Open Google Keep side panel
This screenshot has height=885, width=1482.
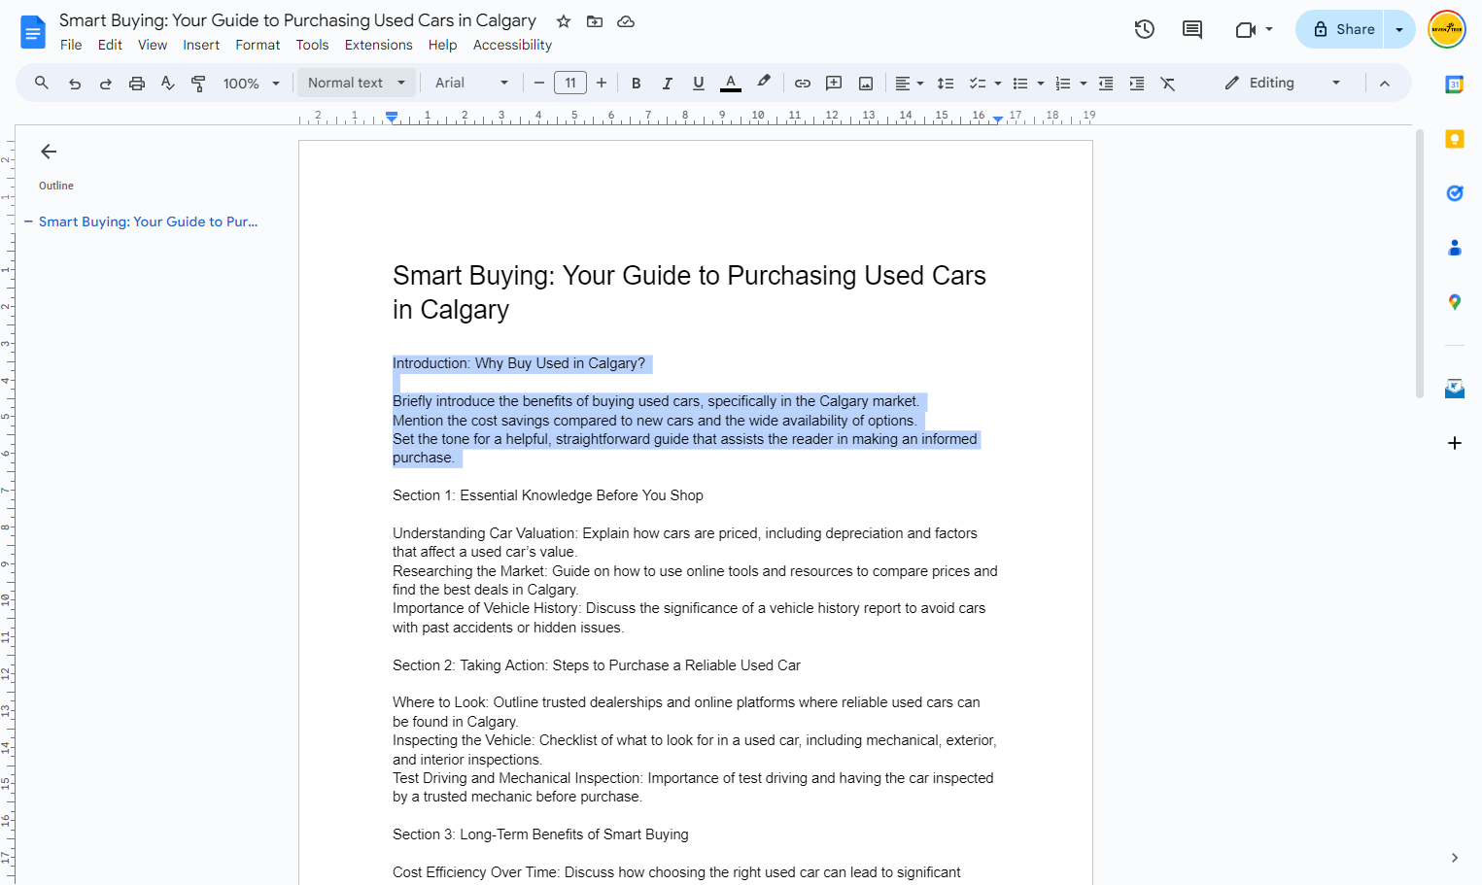point(1455,139)
